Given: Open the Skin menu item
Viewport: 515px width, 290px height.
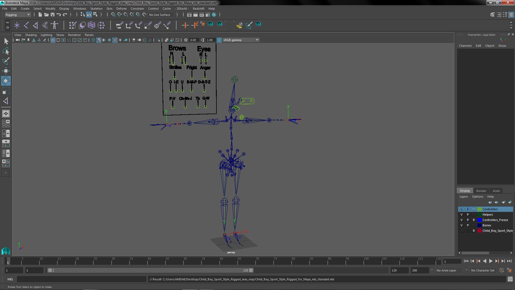Looking at the screenshot, I should [x=109, y=8].
